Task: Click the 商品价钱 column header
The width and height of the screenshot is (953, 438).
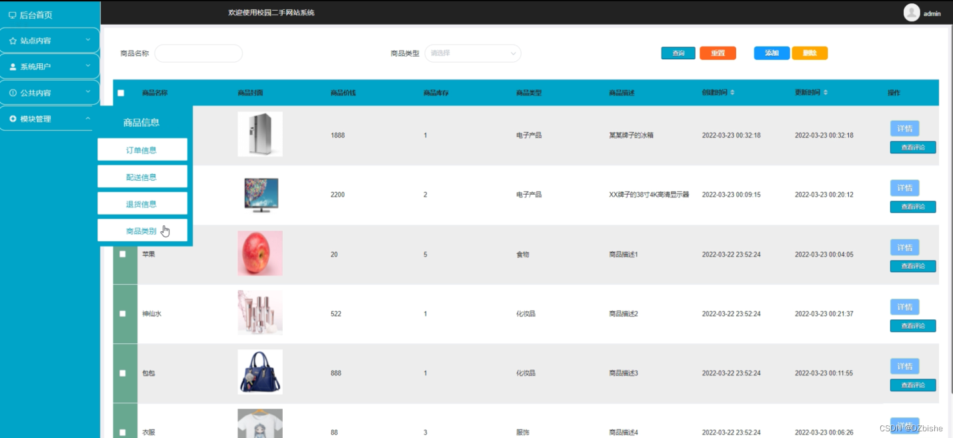Action: pos(343,93)
